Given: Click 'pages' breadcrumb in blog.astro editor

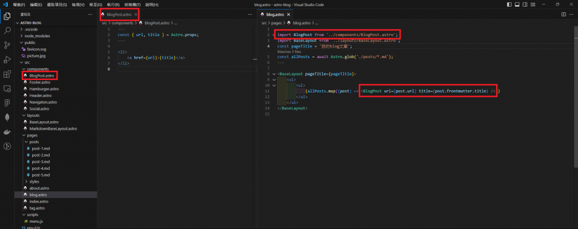Looking at the screenshot, I should coord(277,23).
